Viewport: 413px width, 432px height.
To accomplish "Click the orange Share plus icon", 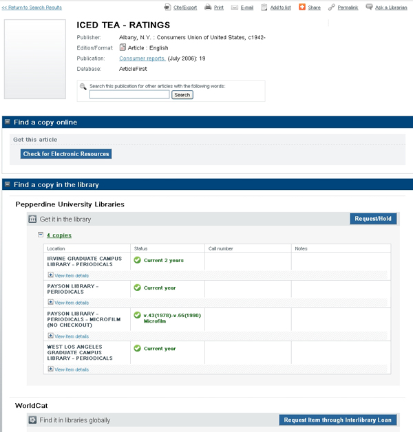I will [x=302, y=8].
